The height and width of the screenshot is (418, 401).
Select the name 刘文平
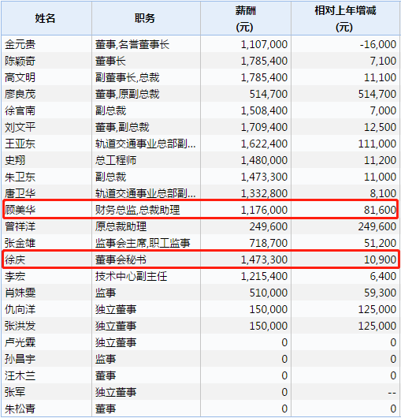point(20,127)
